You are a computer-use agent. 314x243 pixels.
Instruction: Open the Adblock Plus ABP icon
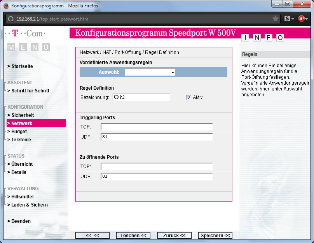coord(302,19)
